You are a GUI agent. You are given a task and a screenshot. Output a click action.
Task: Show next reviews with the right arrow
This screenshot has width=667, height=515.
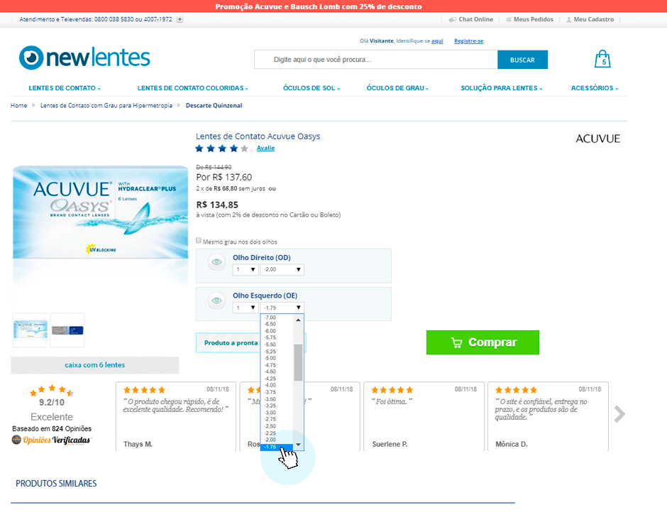coord(619,413)
